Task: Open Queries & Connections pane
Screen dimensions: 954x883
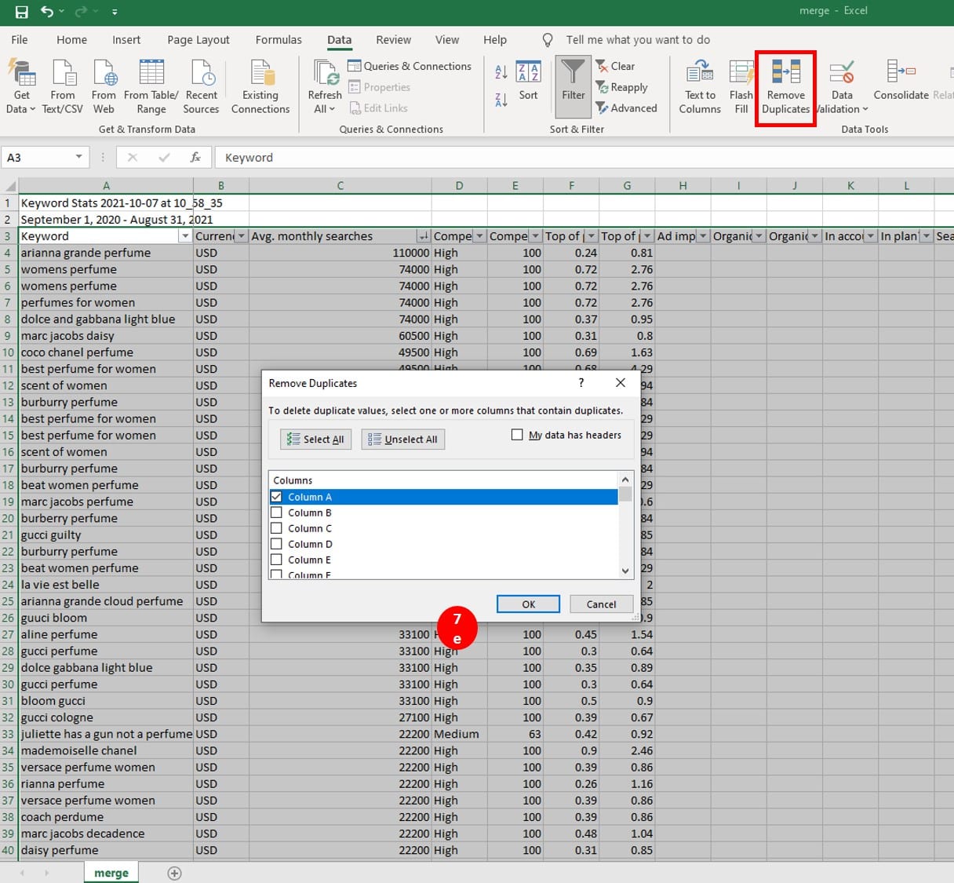Action: (x=410, y=66)
